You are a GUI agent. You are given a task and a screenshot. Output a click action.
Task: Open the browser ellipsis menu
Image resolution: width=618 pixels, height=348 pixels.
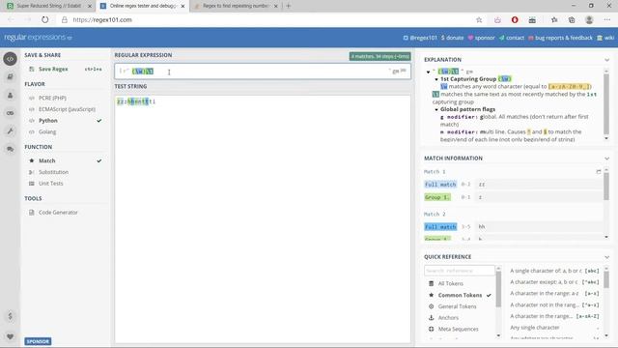[x=607, y=19]
